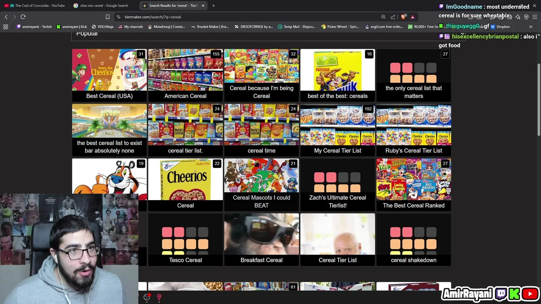Click the 192 count badge on My Cereal Tier List
Screen dimensions: 541x304
click(x=368, y=109)
